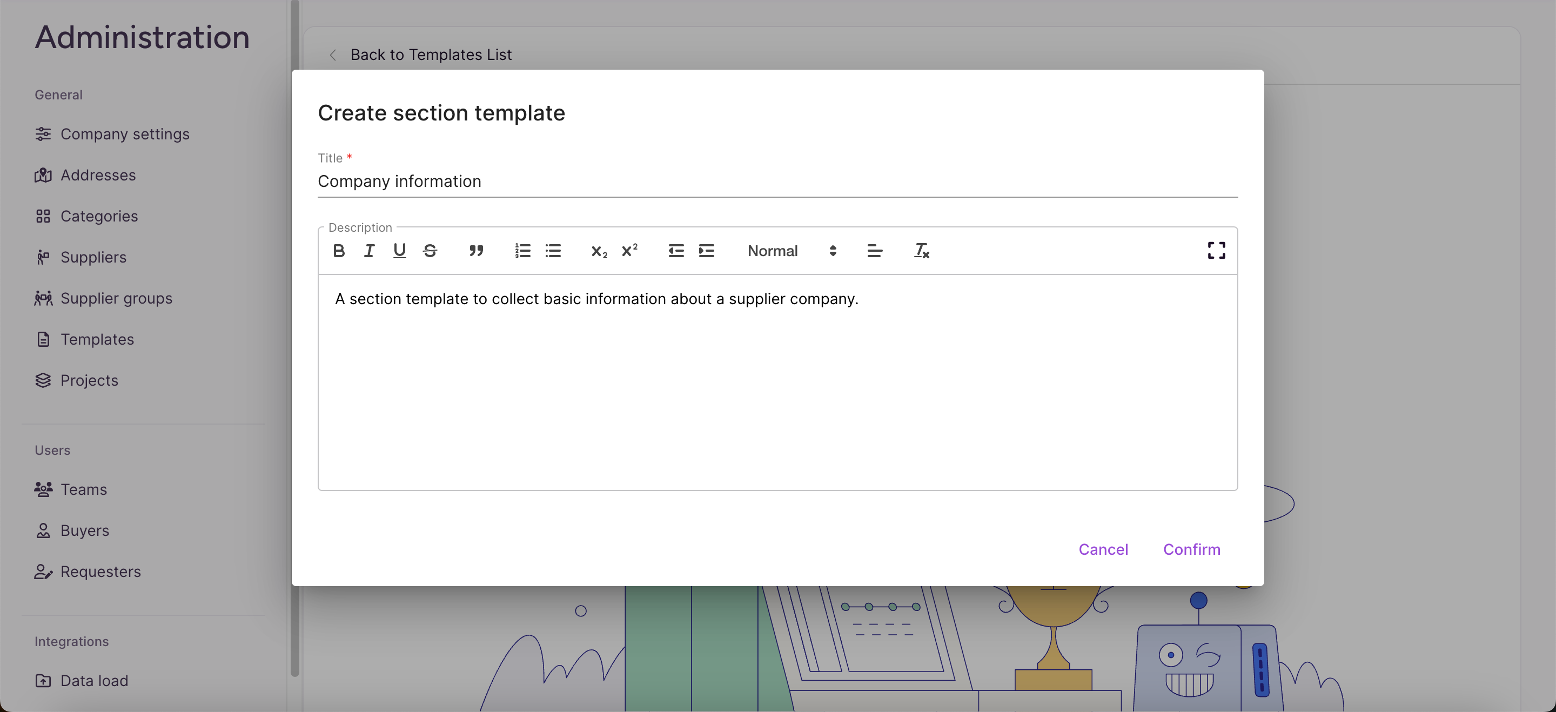Viewport: 1556px width, 712px height.
Task: Decrease indent in description editor
Action: (x=676, y=251)
